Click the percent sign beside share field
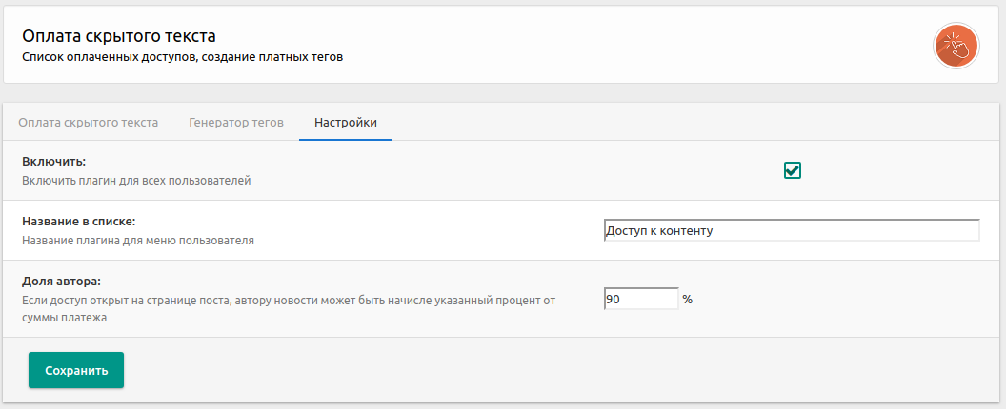This screenshot has height=409, width=1006. (687, 299)
